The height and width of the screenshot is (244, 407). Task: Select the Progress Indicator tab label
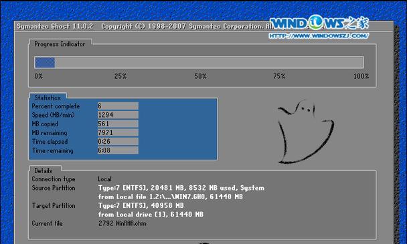pyautogui.click(x=60, y=44)
